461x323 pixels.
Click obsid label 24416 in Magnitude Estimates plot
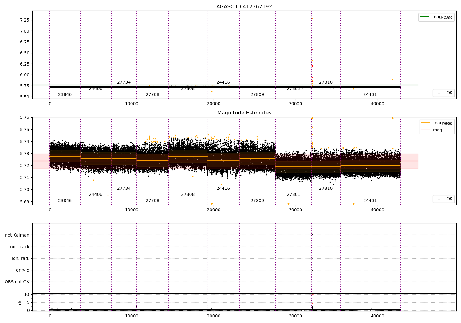coord(223,188)
